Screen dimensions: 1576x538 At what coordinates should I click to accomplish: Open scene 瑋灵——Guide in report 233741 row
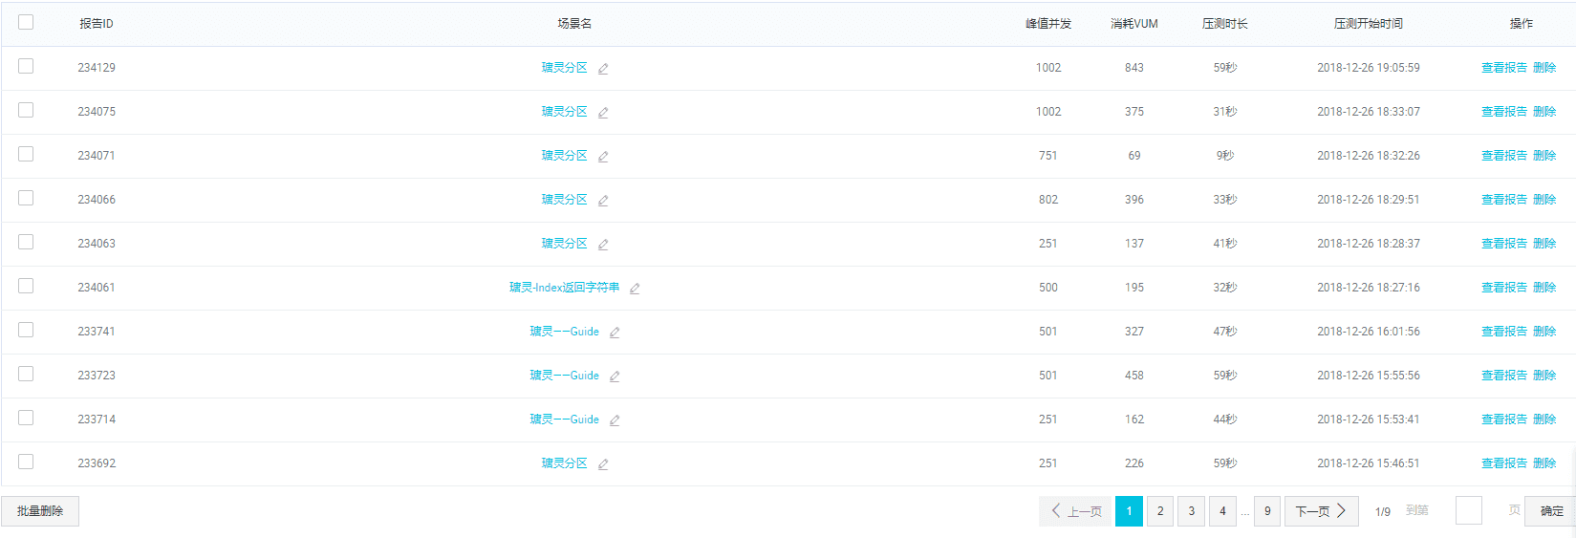[x=565, y=332]
